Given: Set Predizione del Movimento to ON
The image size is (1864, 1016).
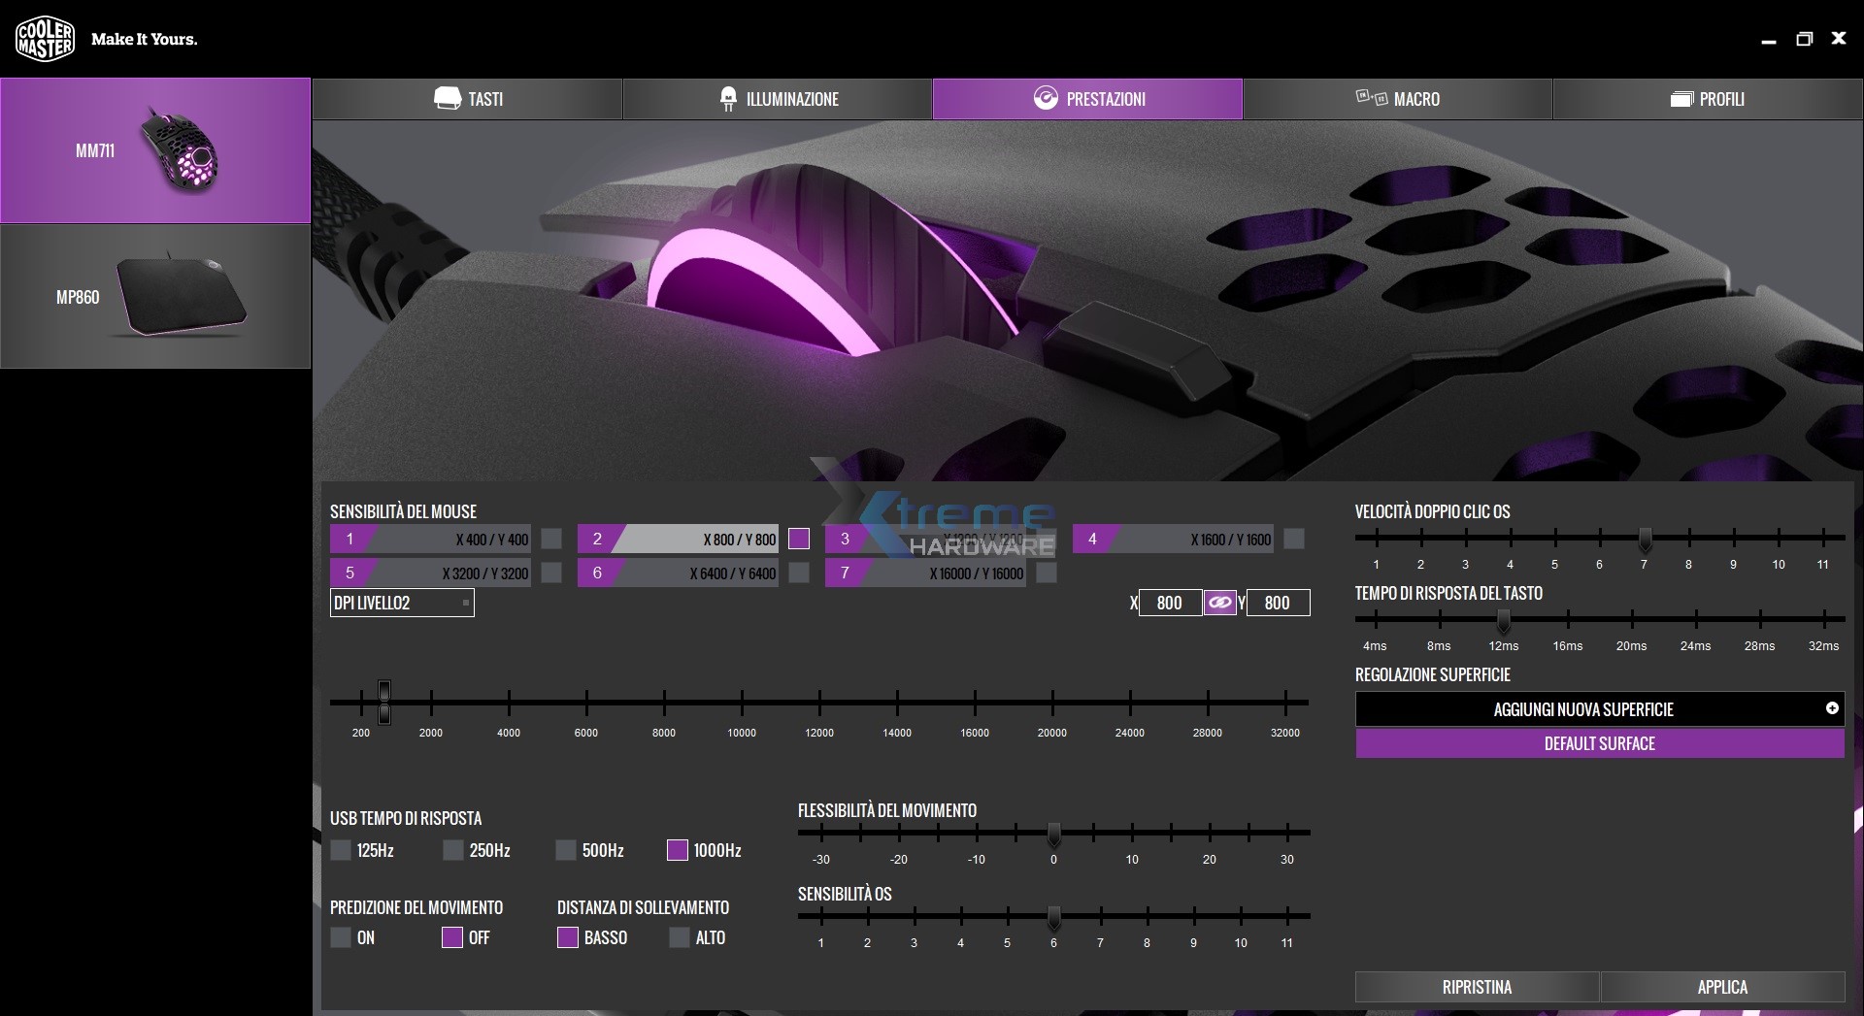Looking at the screenshot, I should [x=340, y=937].
